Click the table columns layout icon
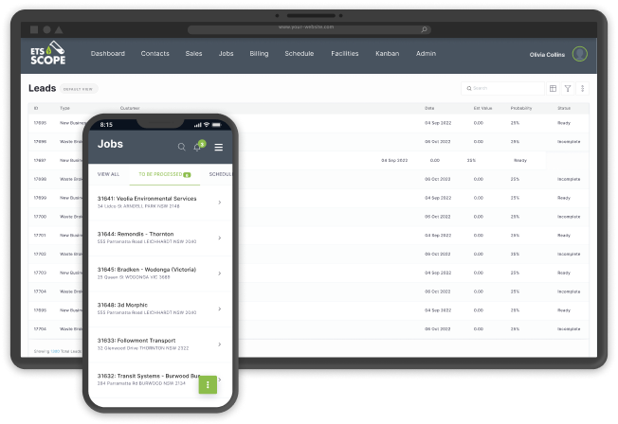Image resolution: width=618 pixels, height=424 pixels. (x=553, y=89)
